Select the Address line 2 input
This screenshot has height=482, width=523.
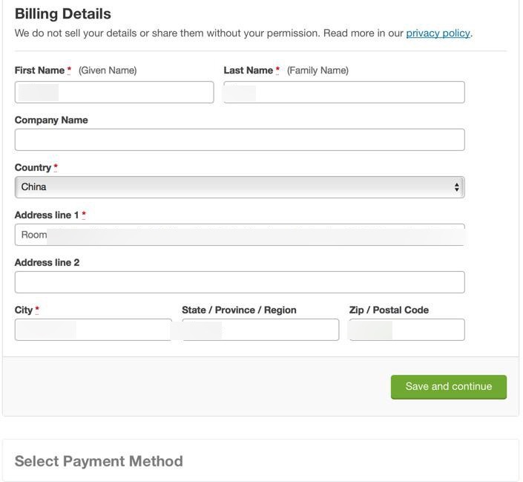(x=240, y=282)
